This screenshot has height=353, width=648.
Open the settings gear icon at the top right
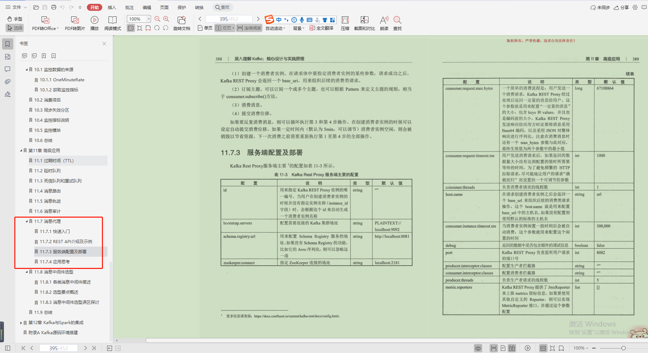coord(635,7)
